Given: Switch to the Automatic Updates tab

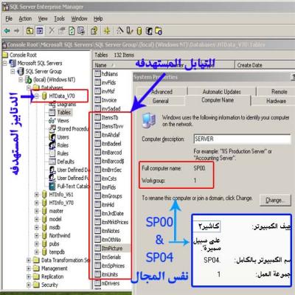Looking at the screenshot, I should click(x=221, y=91).
